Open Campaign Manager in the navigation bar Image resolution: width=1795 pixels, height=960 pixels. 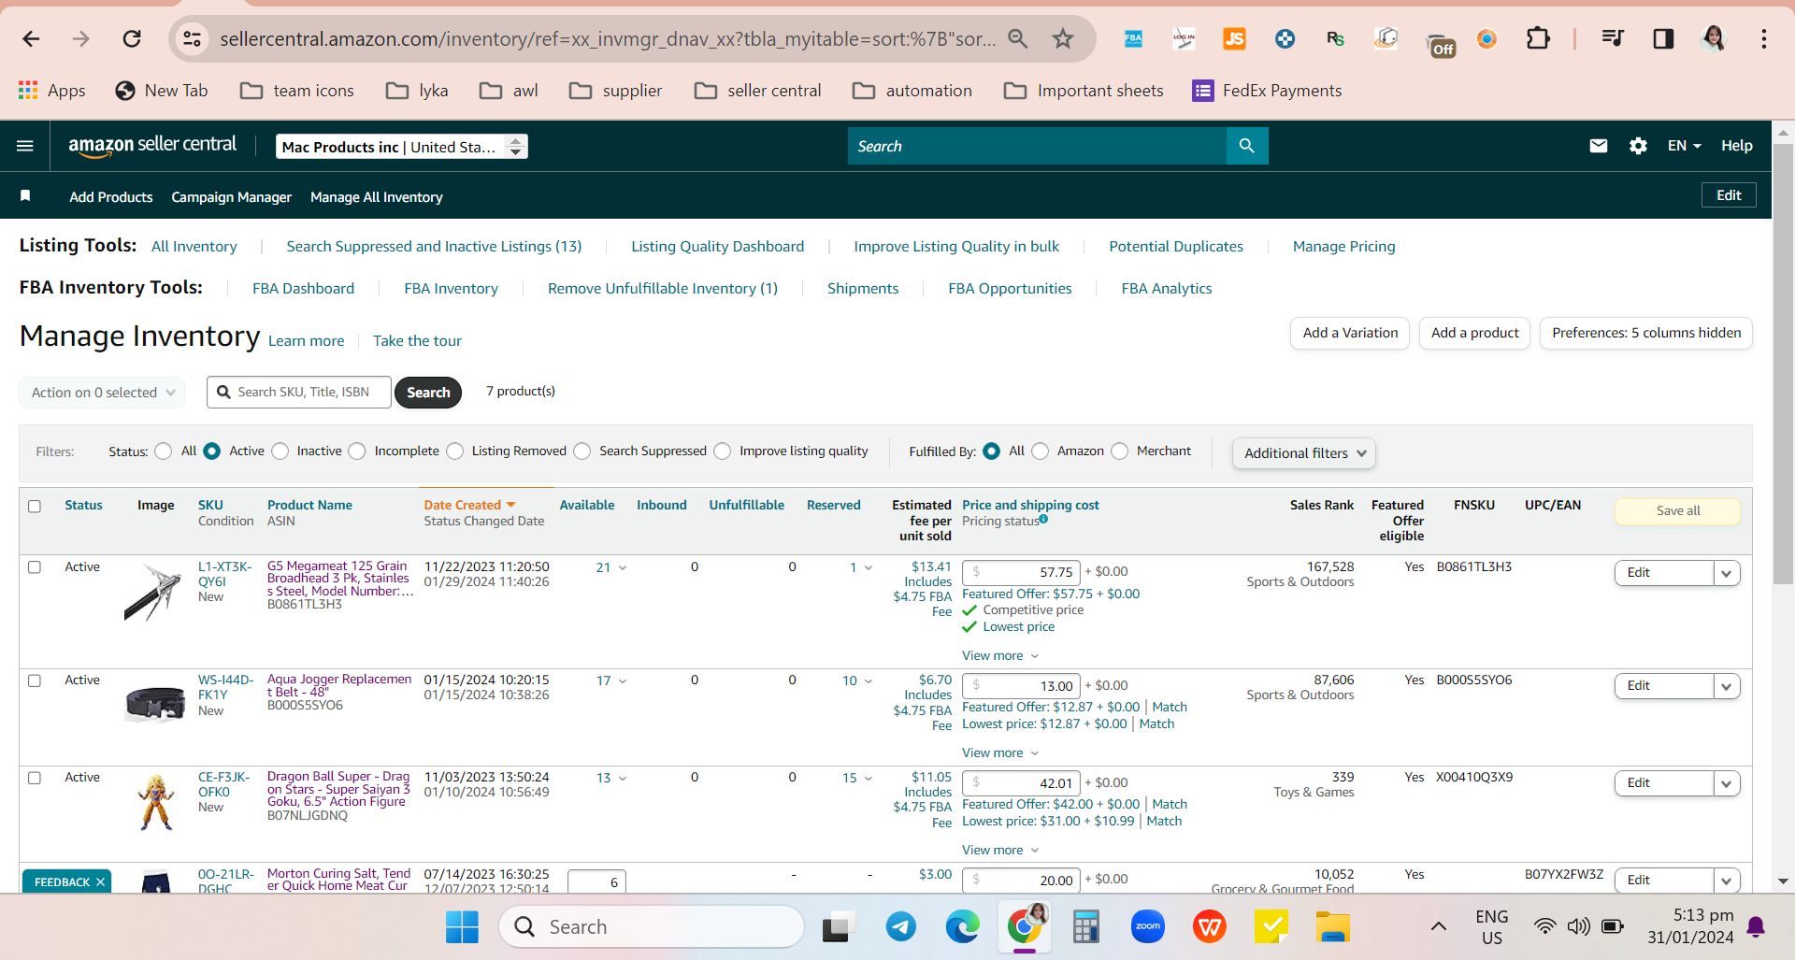(x=232, y=197)
